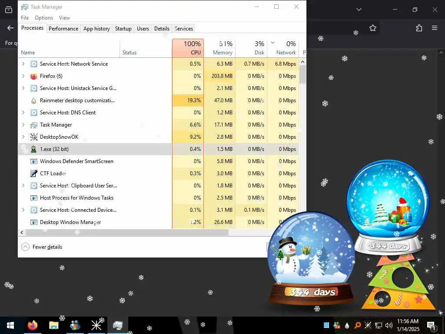Click the CTF Loader pen icon
Viewport: 445px width, 334px height.
point(34,173)
